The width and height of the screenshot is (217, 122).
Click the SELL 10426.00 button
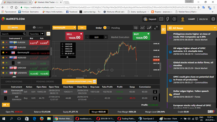tap(74, 36)
